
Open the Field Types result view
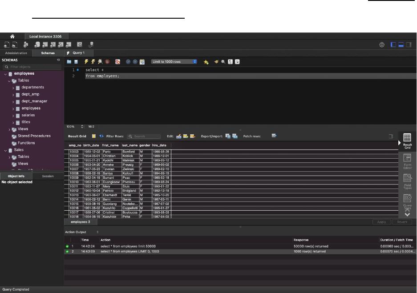407,182
